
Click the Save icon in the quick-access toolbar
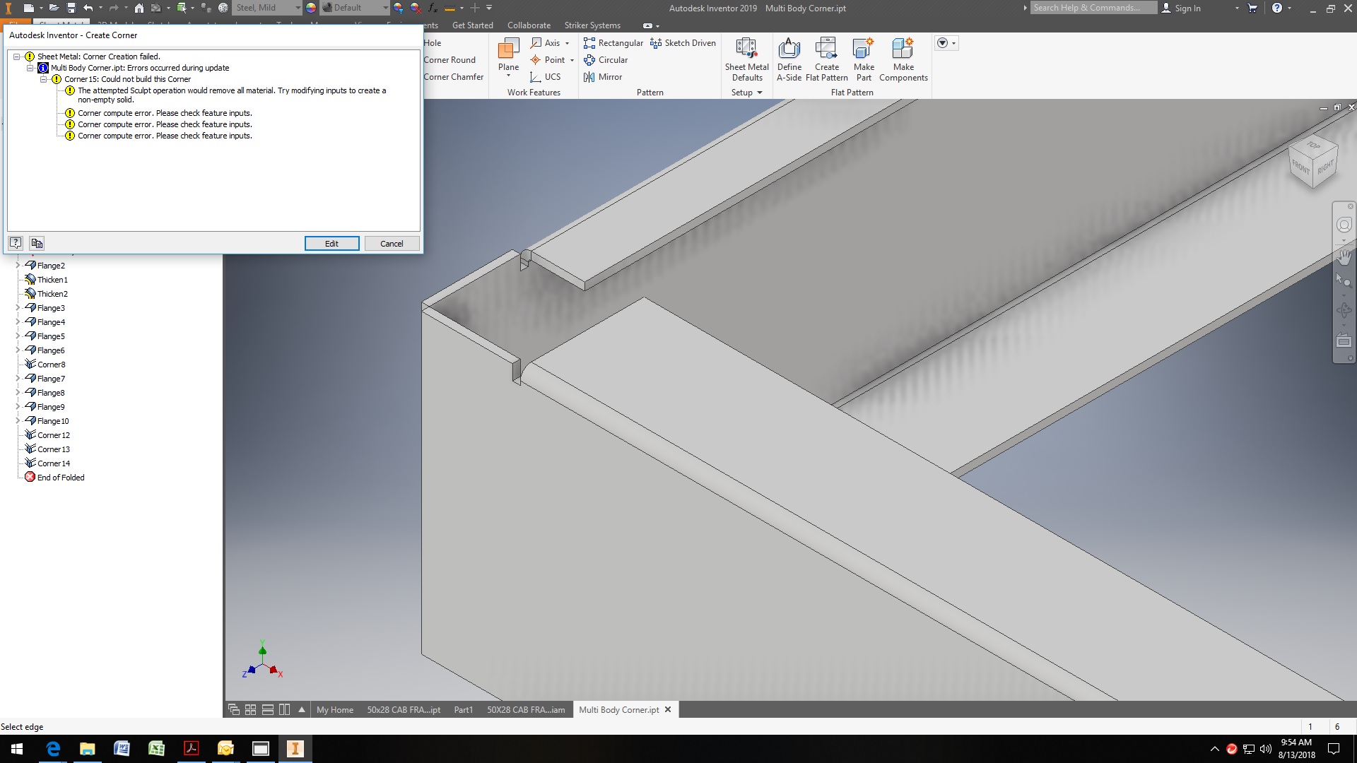click(x=71, y=8)
